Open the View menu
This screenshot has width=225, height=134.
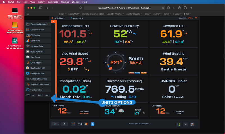[x=33, y=2]
